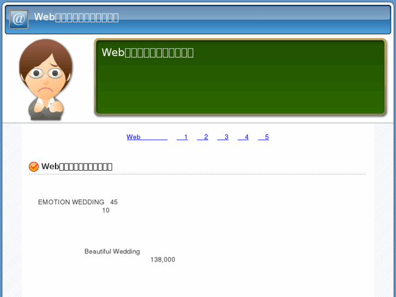The height and width of the screenshot is (297, 396).
Task: Click the '138,000' value text
Action: coord(163,259)
